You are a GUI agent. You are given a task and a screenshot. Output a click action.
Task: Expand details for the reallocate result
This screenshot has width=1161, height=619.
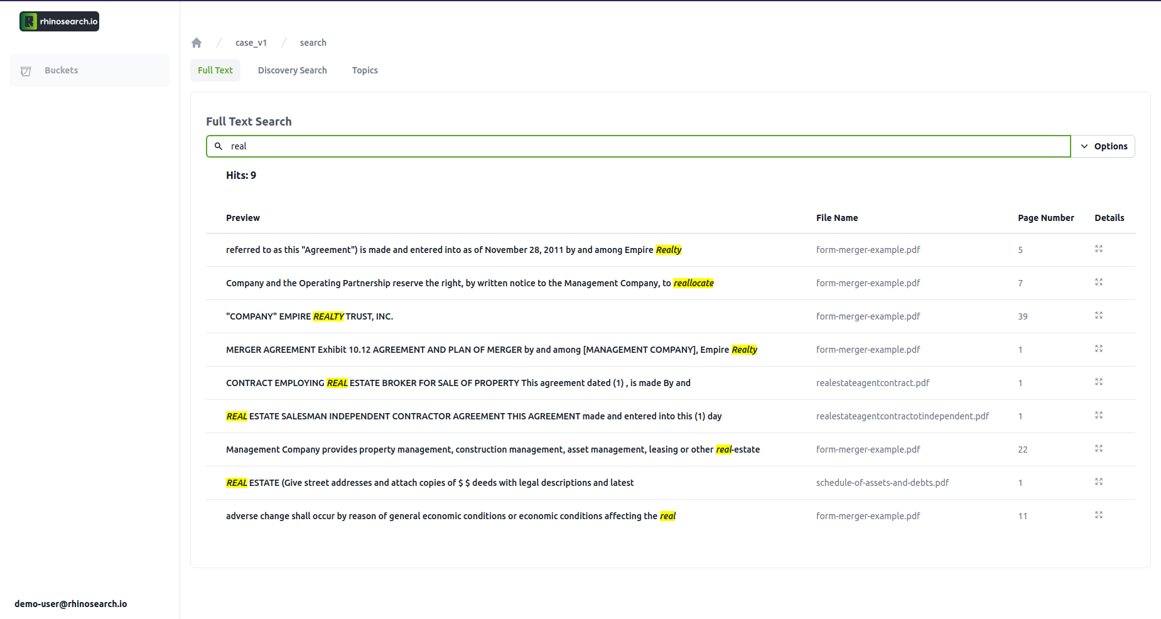(x=1098, y=283)
